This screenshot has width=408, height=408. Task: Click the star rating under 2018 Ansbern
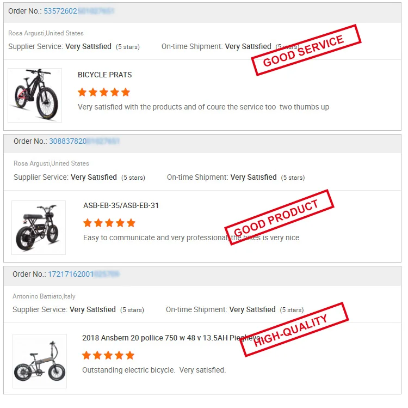point(108,355)
